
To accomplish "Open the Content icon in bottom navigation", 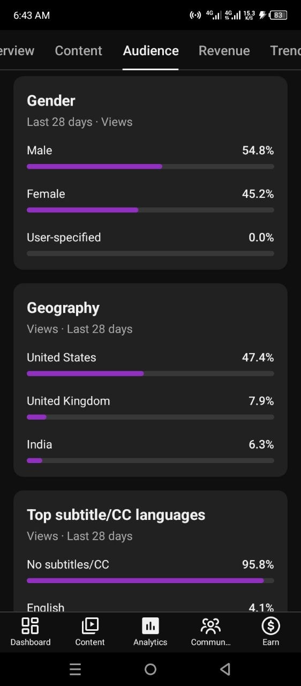I will [90, 625].
